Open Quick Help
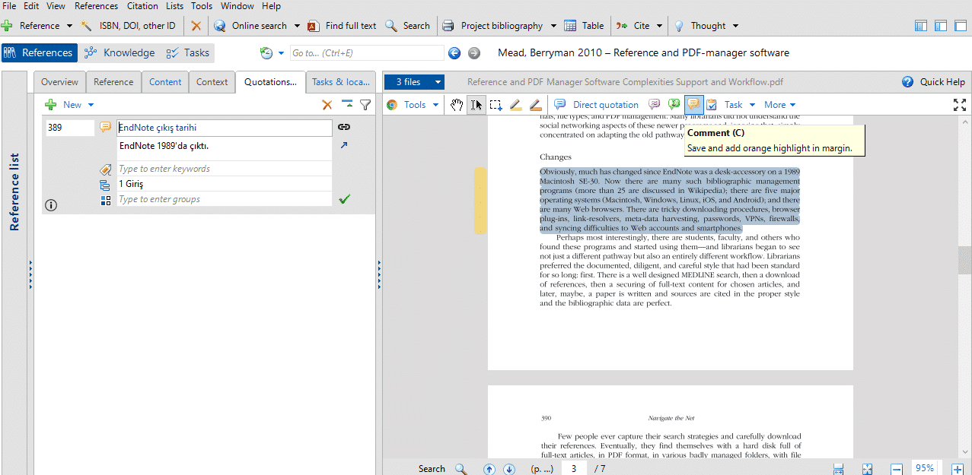Screen dimensions: 972x475 934,82
